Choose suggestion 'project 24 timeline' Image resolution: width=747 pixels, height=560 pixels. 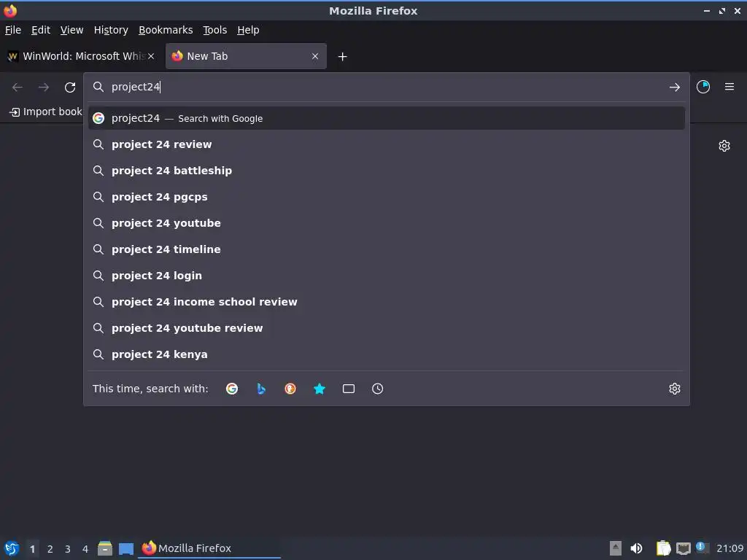click(387, 249)
